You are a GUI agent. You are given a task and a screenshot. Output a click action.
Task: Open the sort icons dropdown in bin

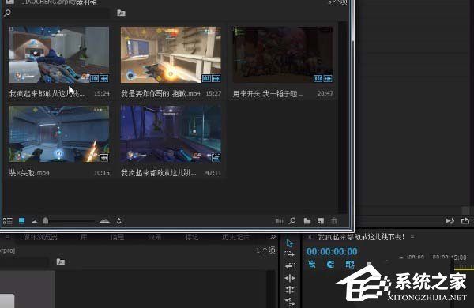click(x=119, y=221)
